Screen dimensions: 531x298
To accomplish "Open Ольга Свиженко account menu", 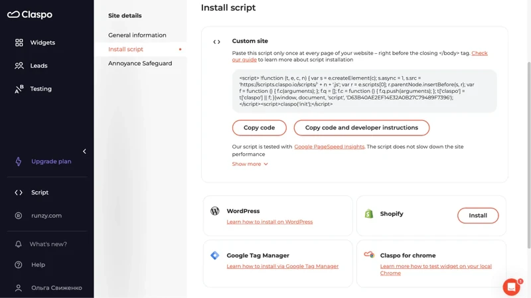I will (x=56, y=288).
